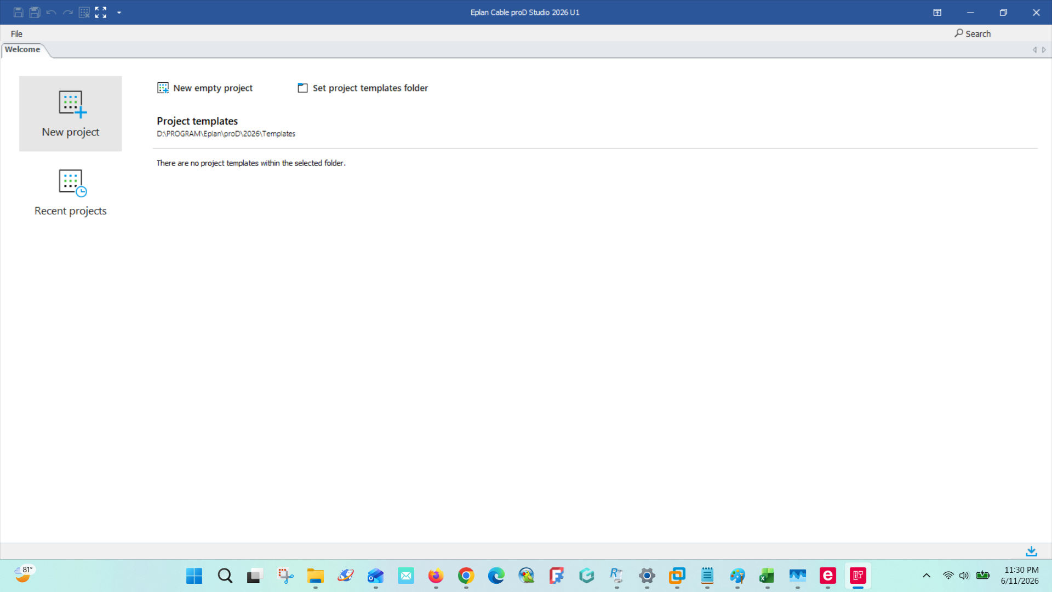Open Windows taskbar search
The image size is (1052, 592).
(x=225, y=576)
